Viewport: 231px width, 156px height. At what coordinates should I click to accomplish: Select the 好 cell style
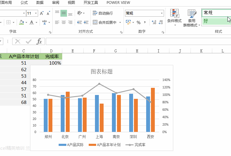pyautogui.click(x=216, y=21)
